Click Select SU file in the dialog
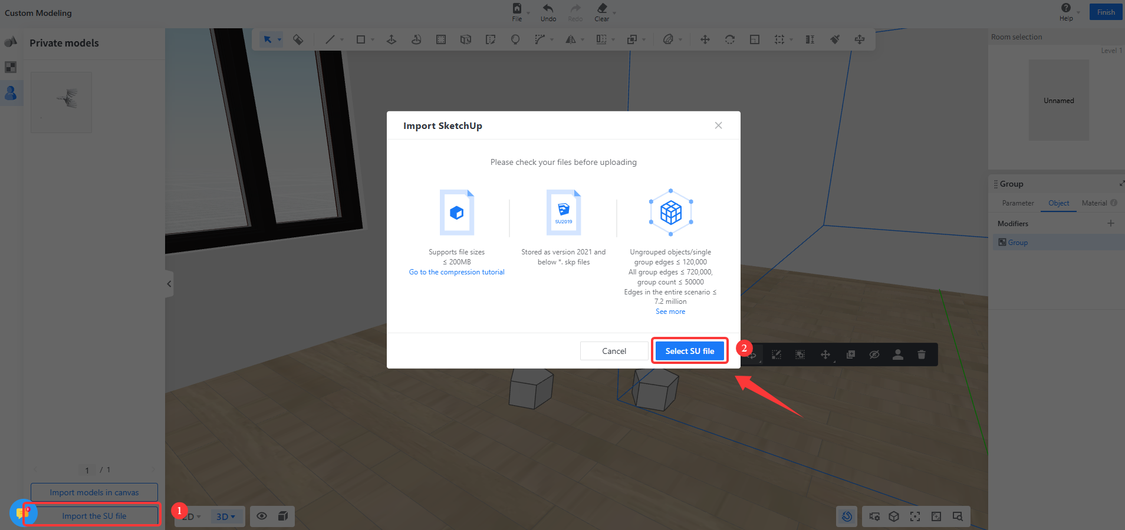The image size is (1125, 530). tap(689, 351)
